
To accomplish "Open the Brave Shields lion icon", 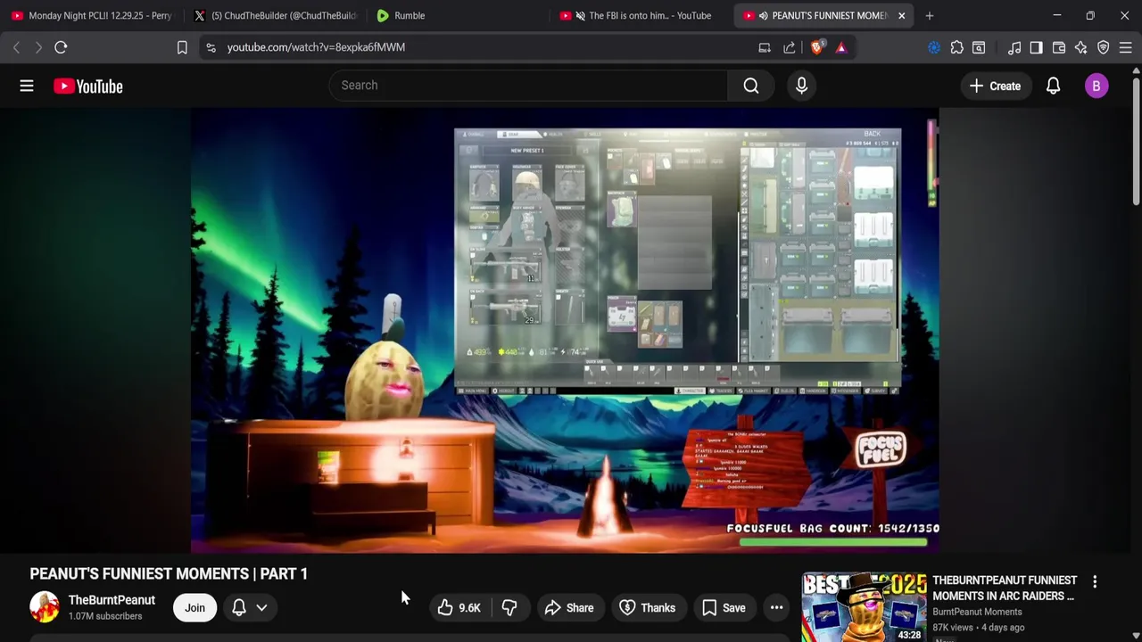I will pos(817,47).
